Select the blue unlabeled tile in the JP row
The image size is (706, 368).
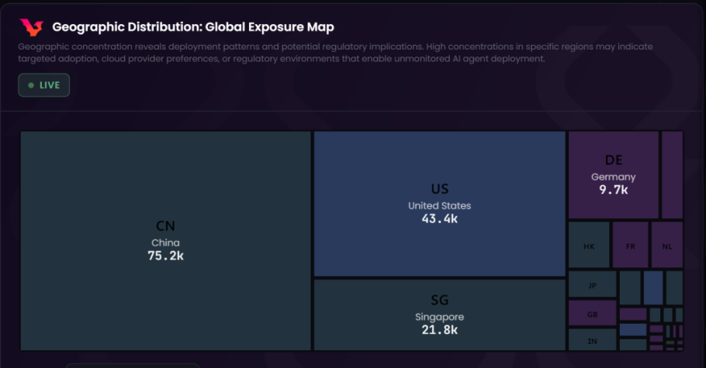click(653, 287)
